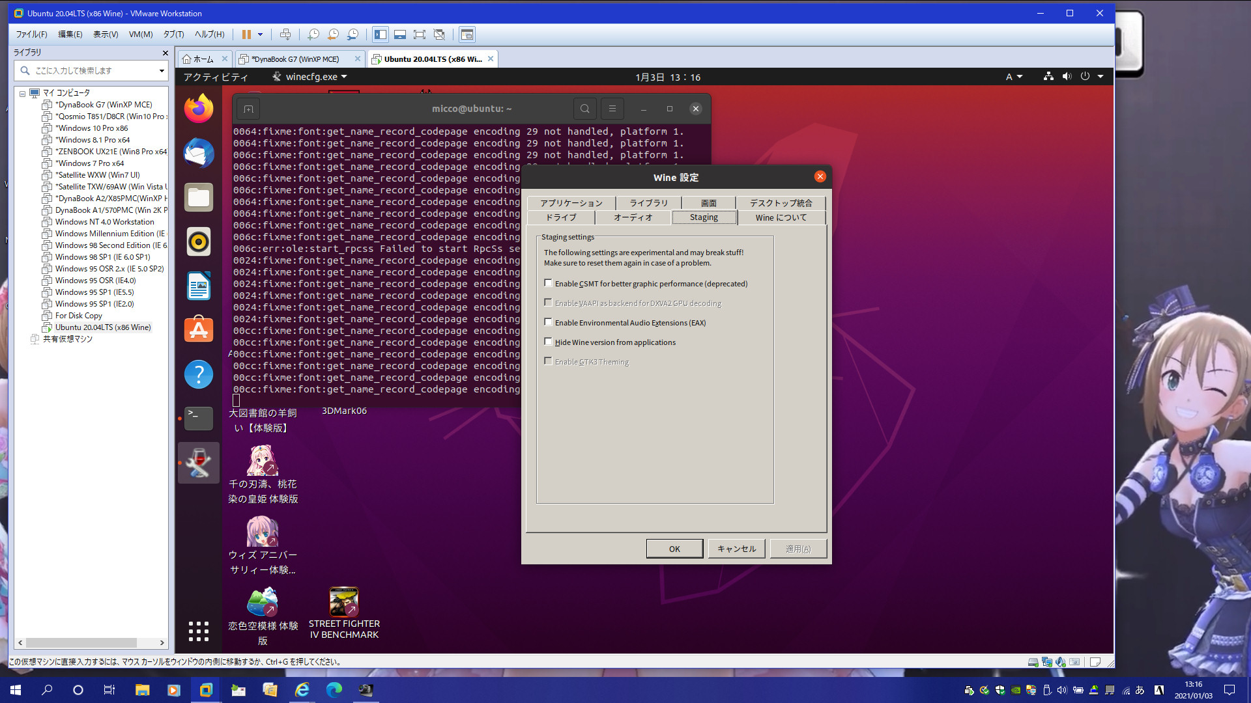The width and height of the screenshot is (1251, 703).
Task: Open the Ubuntu system menu arrow
Action: tap(1100, 77)
